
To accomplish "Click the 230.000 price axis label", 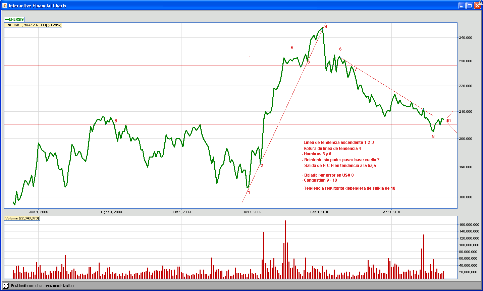I will point(465,61).
